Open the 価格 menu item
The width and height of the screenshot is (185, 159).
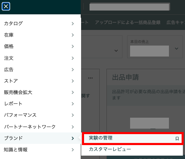click(x=41, y=46)
